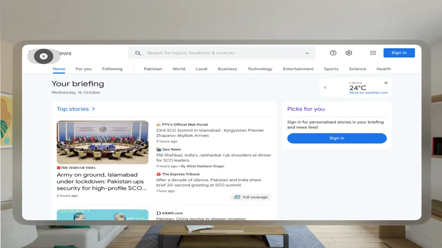Click the header Sign in button

coord(399,53)
